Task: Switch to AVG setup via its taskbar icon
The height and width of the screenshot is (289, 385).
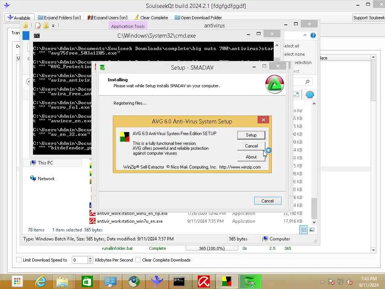Action: pyautogui.click(x=227, y=281)
